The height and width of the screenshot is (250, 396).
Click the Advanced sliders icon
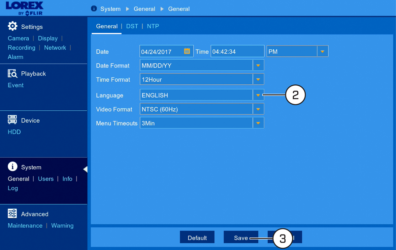[12, 213]
